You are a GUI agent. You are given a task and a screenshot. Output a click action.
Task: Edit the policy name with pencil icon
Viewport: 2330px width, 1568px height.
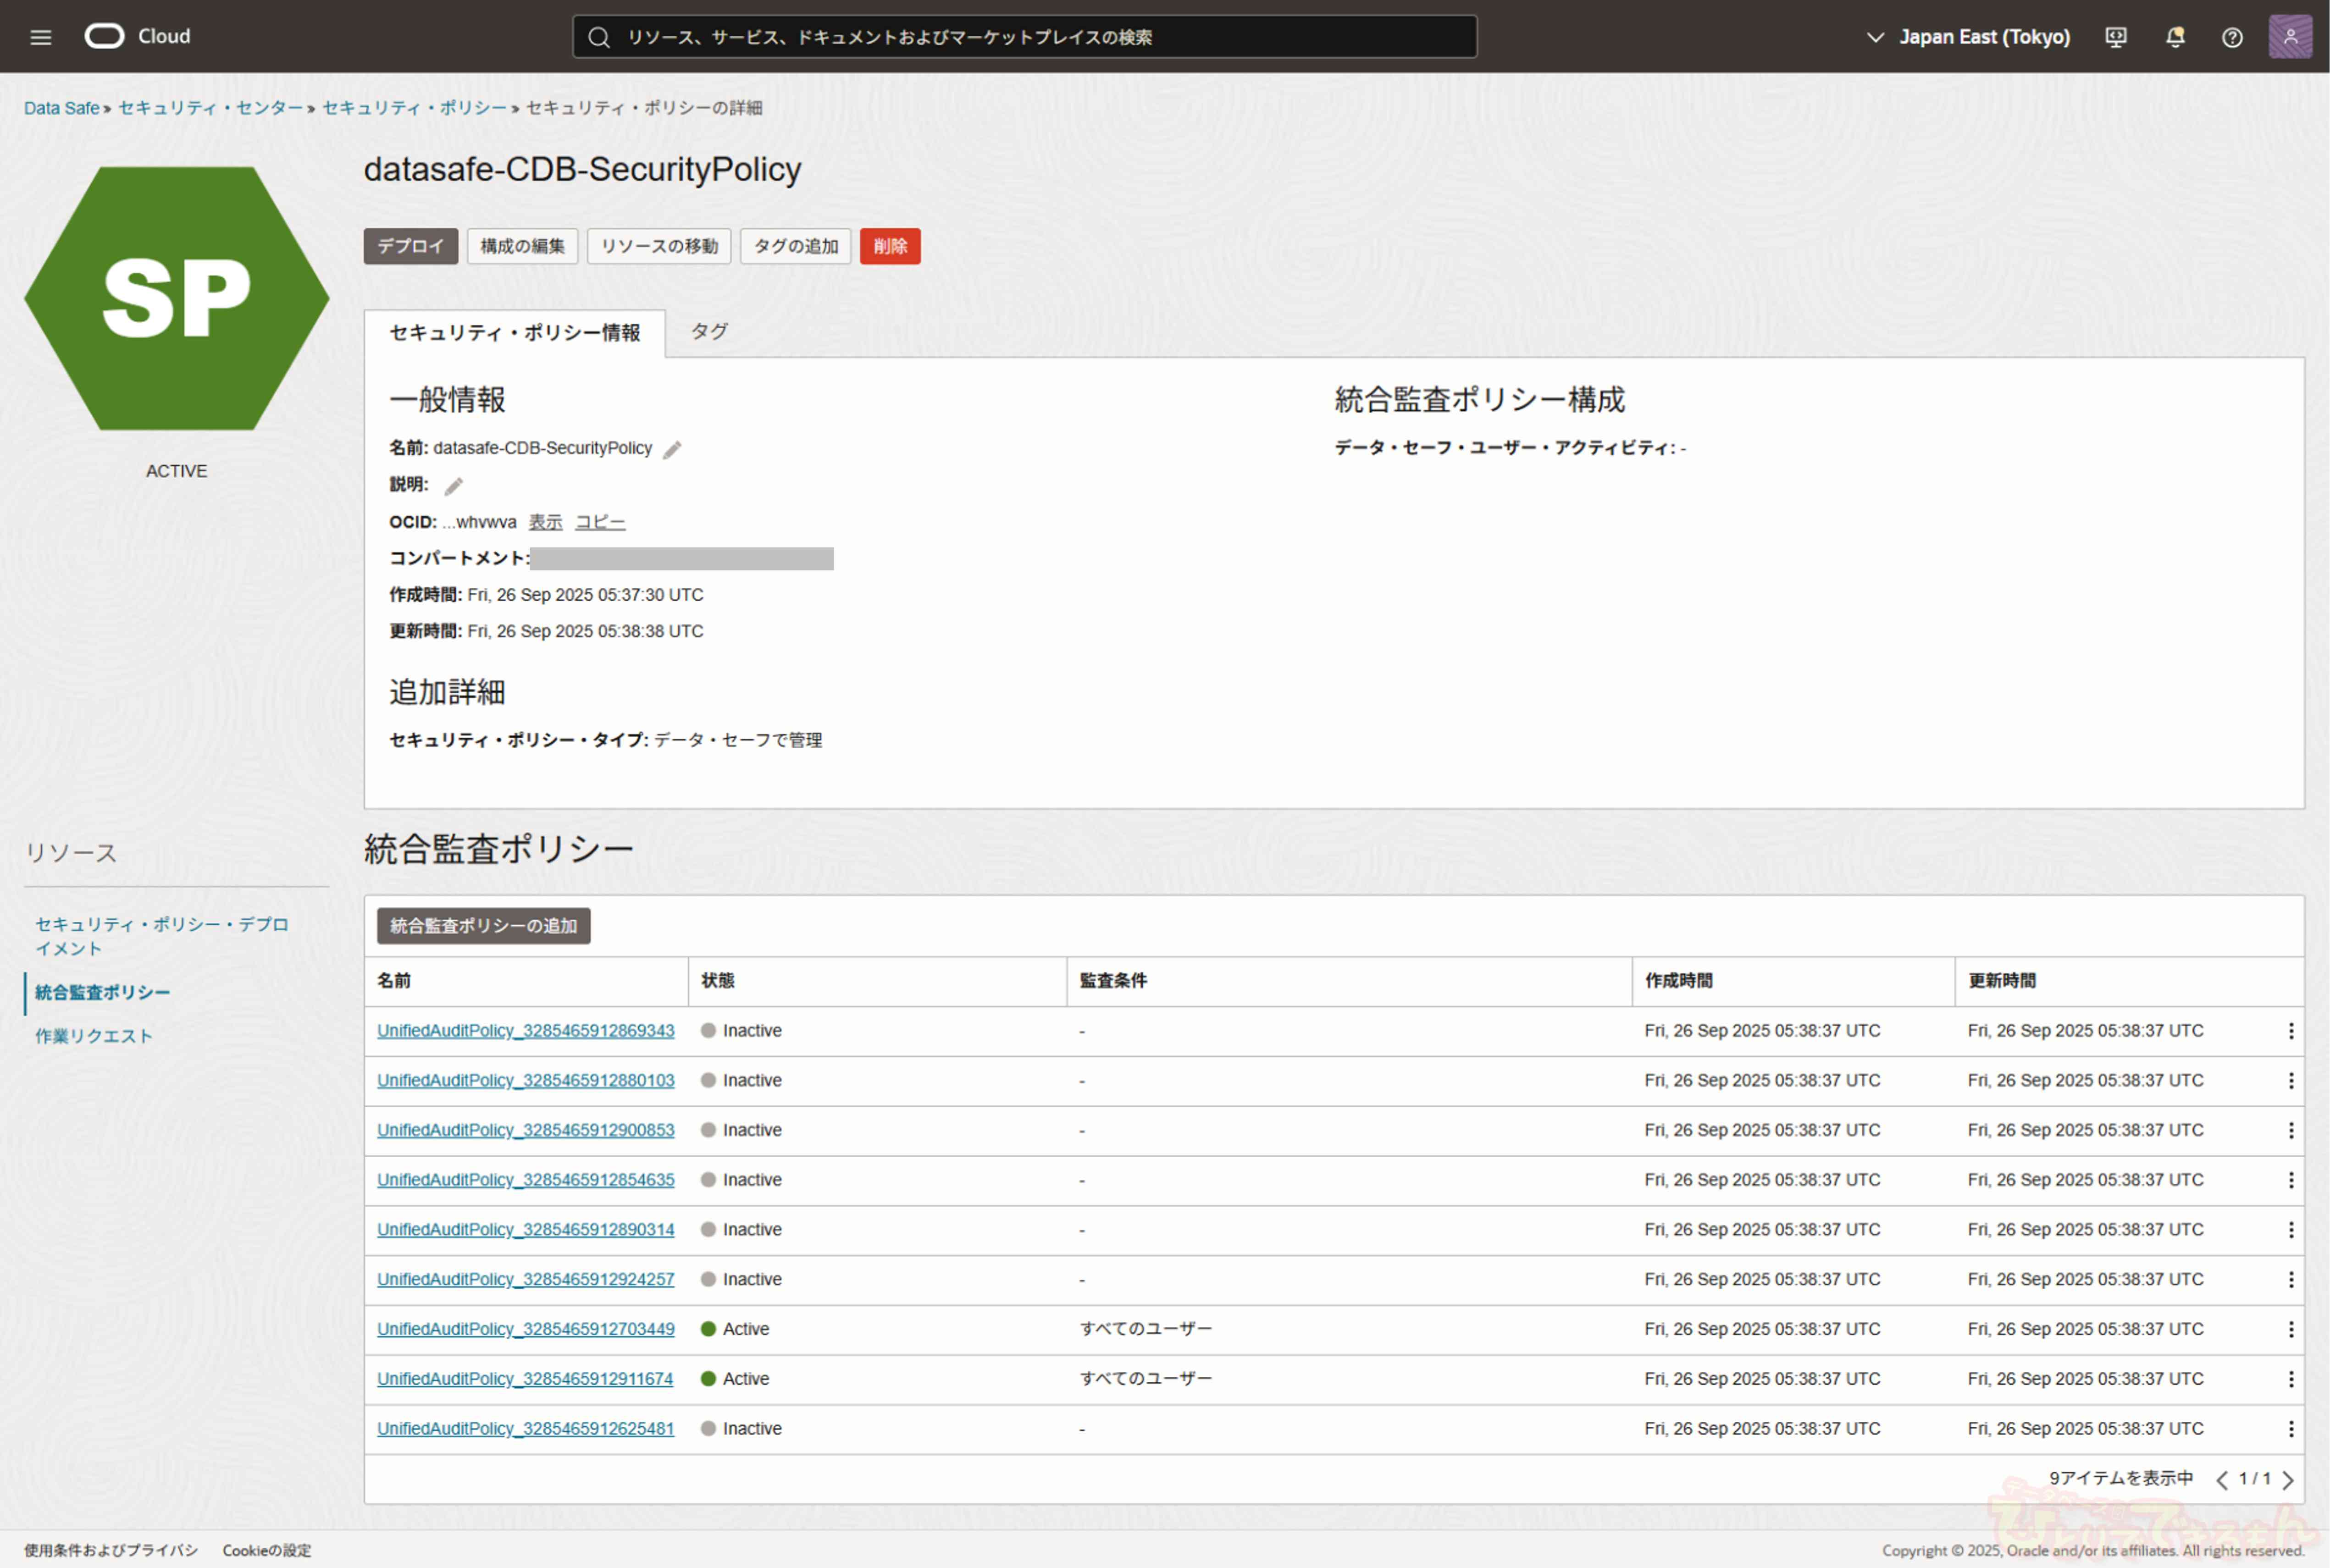[672, 450]
